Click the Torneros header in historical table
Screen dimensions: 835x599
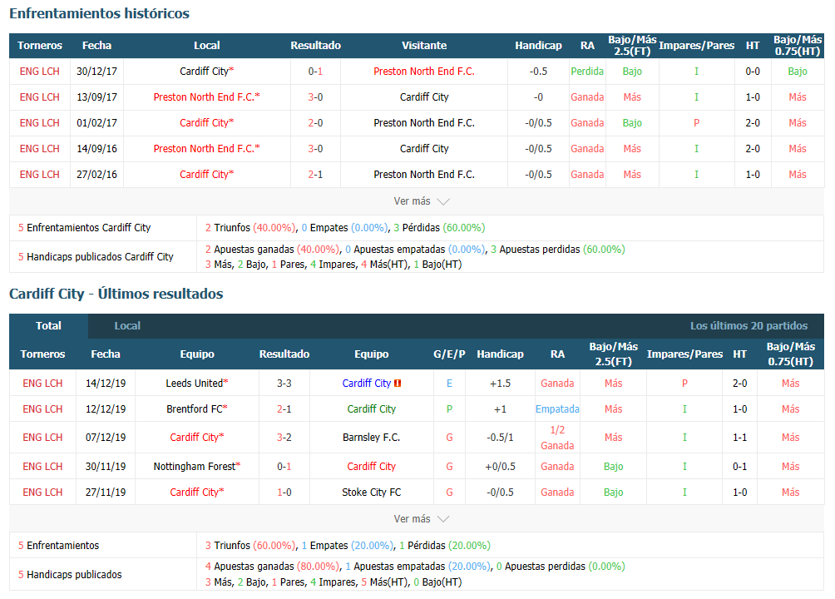point(39,46)
